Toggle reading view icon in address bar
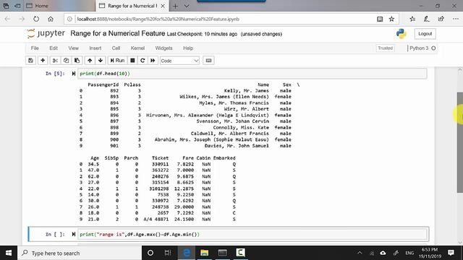Screen dimensions: 463x260 click(380, 19)
